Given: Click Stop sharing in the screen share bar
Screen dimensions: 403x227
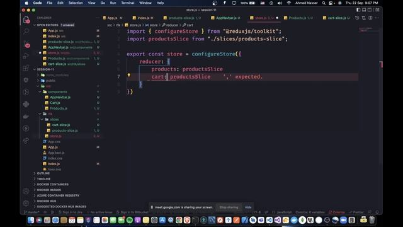Looking at the screenshot, I should (x=229, y=207).
